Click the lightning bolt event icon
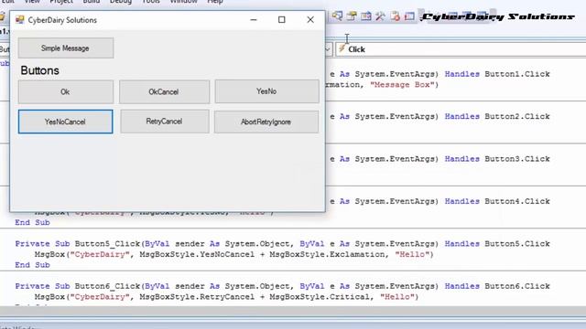The height and width of the screenshot is (329, 586). [x=342, y=48]
